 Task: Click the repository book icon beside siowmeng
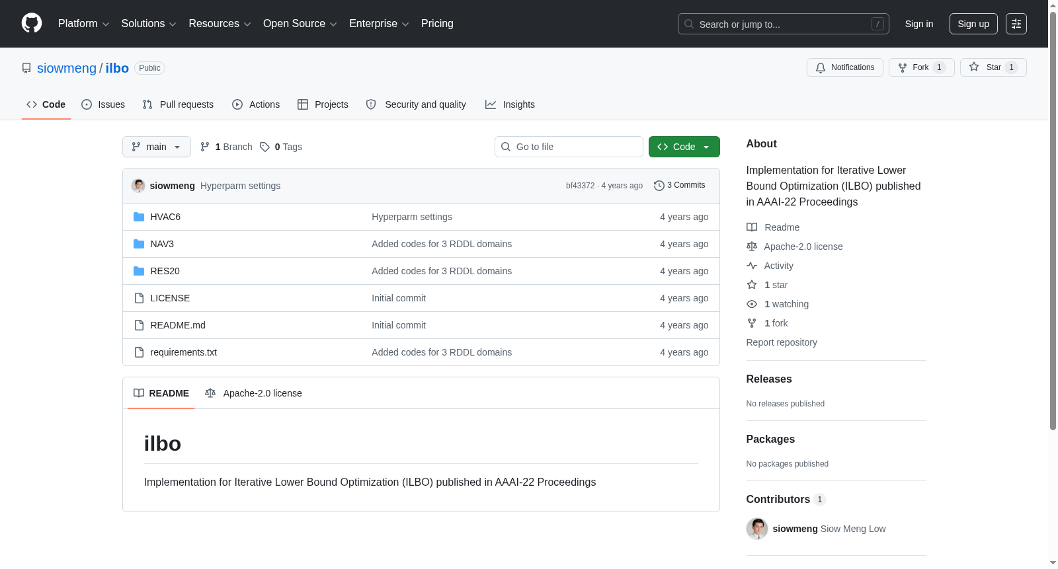pos(26,68)
